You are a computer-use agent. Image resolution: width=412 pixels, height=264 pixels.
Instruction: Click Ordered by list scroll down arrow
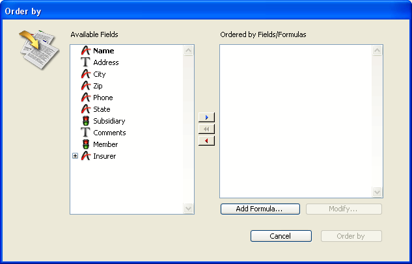377,192
